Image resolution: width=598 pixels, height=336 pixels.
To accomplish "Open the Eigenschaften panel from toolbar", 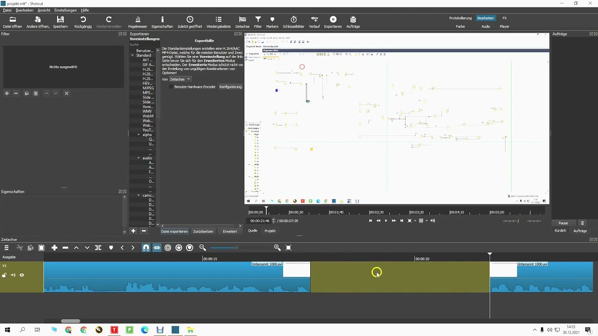I will coord(162,22).
